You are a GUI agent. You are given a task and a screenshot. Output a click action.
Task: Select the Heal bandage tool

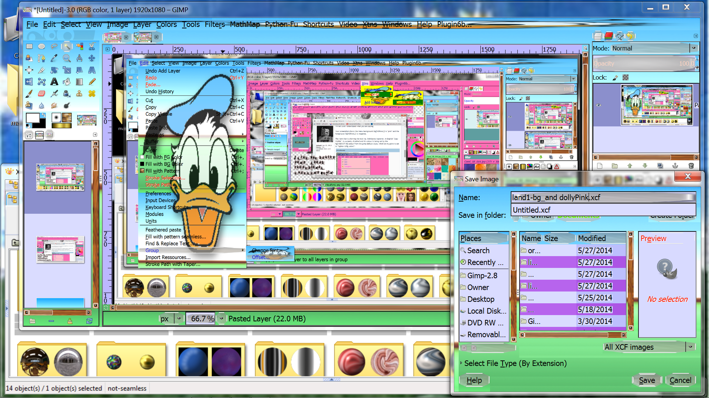(x=92, y=94)
